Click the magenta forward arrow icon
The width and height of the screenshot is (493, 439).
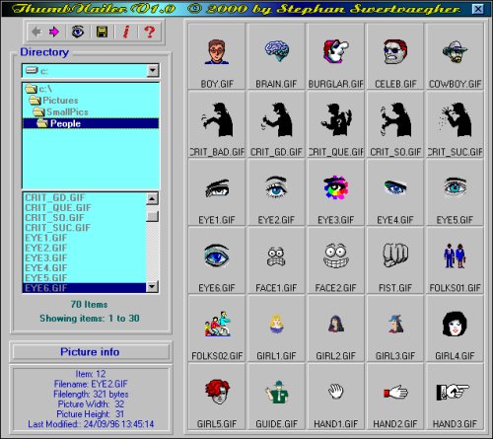(54, 32)
